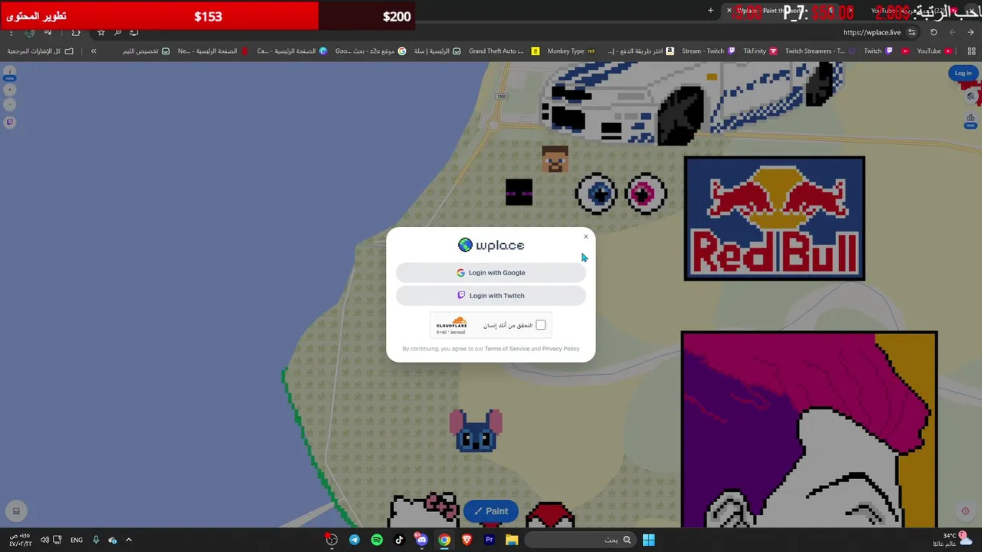Click the Red Bull pixel art
Viewport: 982px width, 552px height.
(x=774, y=219)
